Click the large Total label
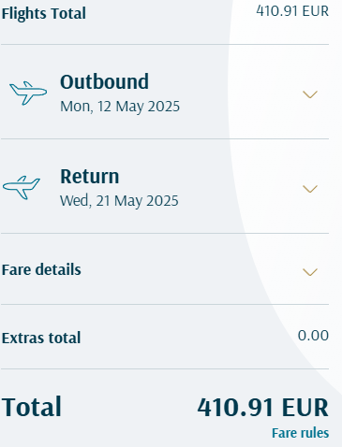 32,407
